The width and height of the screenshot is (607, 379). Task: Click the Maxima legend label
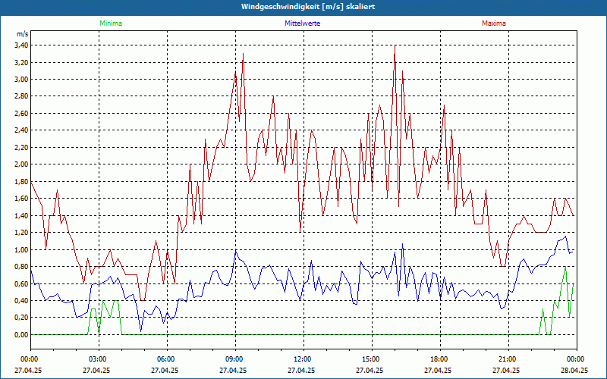tap(494, 23)
